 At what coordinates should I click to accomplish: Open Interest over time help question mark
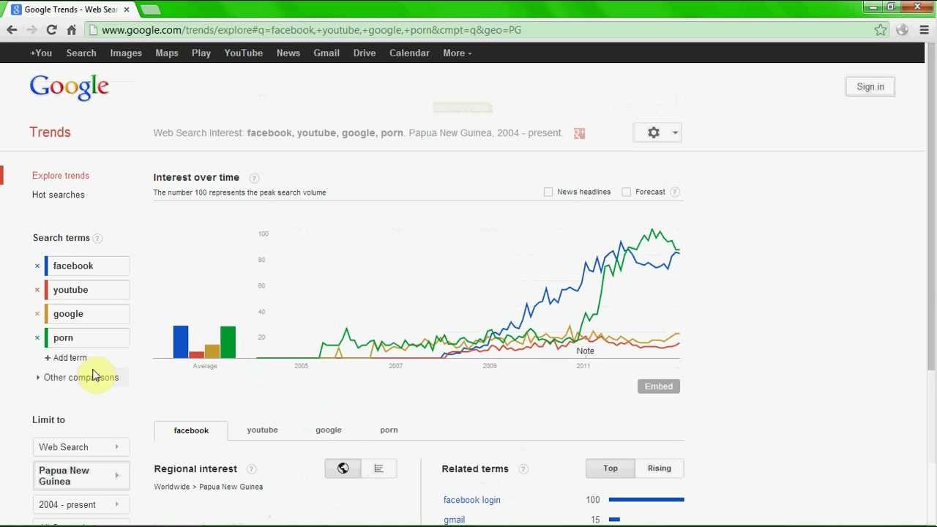[x=254, y=178]
